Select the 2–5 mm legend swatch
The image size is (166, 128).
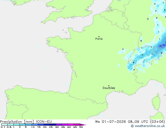tap(23, 125)
